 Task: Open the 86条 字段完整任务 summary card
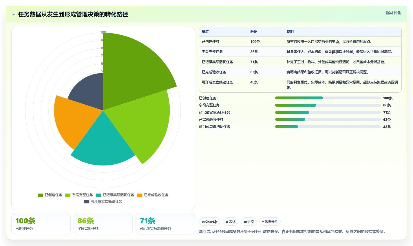(103, 224)
